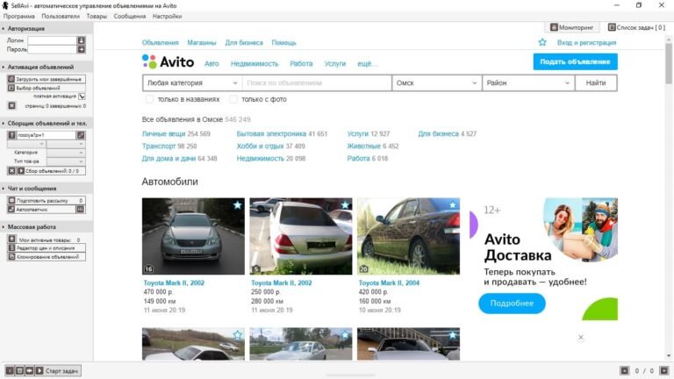This screenshot has height=379, width=674.
Task: Click the Выбор объявлений icon
Action: 11,88
